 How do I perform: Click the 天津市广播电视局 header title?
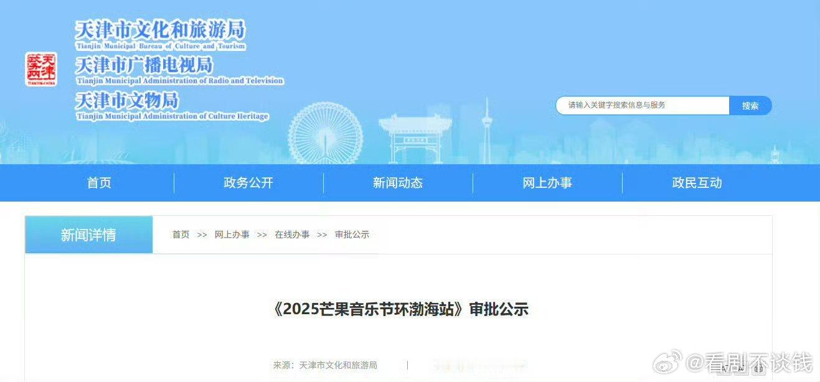pos(144,65)
